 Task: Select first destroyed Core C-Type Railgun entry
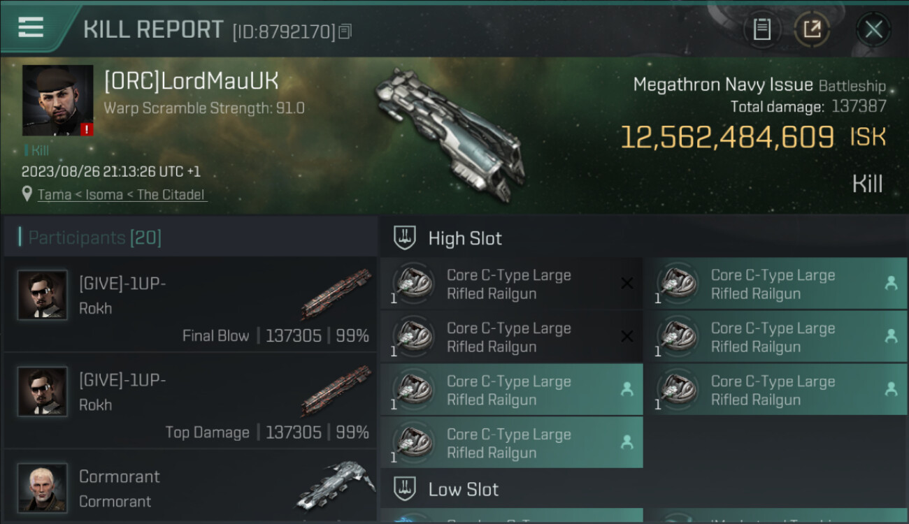(x=511, y=284)
